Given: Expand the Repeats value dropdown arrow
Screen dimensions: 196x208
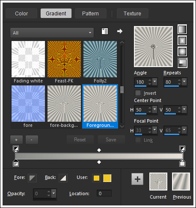Looking at the screenshot, I should [184, 82].
